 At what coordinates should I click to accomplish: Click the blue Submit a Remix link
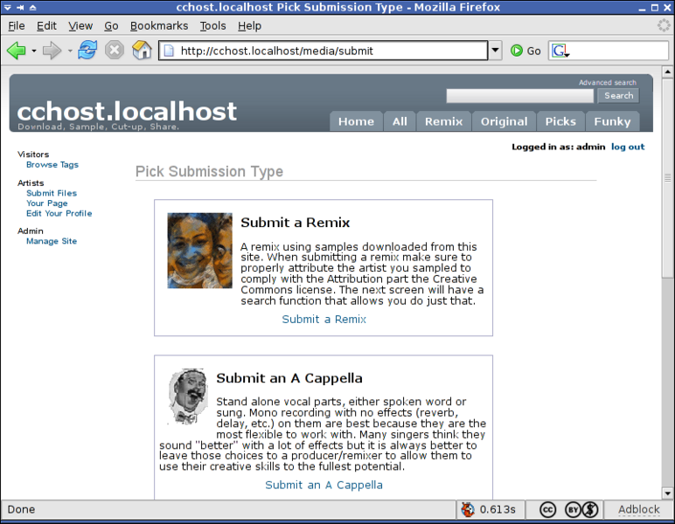324,320
